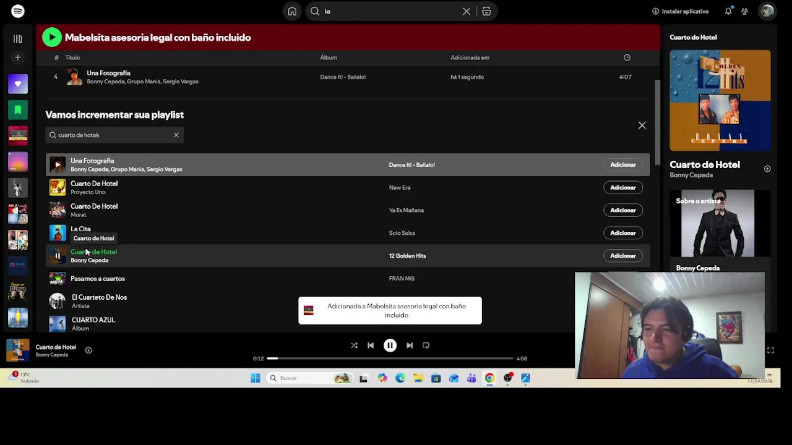Adicionar La Cita to the playlist
This screenshot has width=792, height=445.
(x=622, y=233)
